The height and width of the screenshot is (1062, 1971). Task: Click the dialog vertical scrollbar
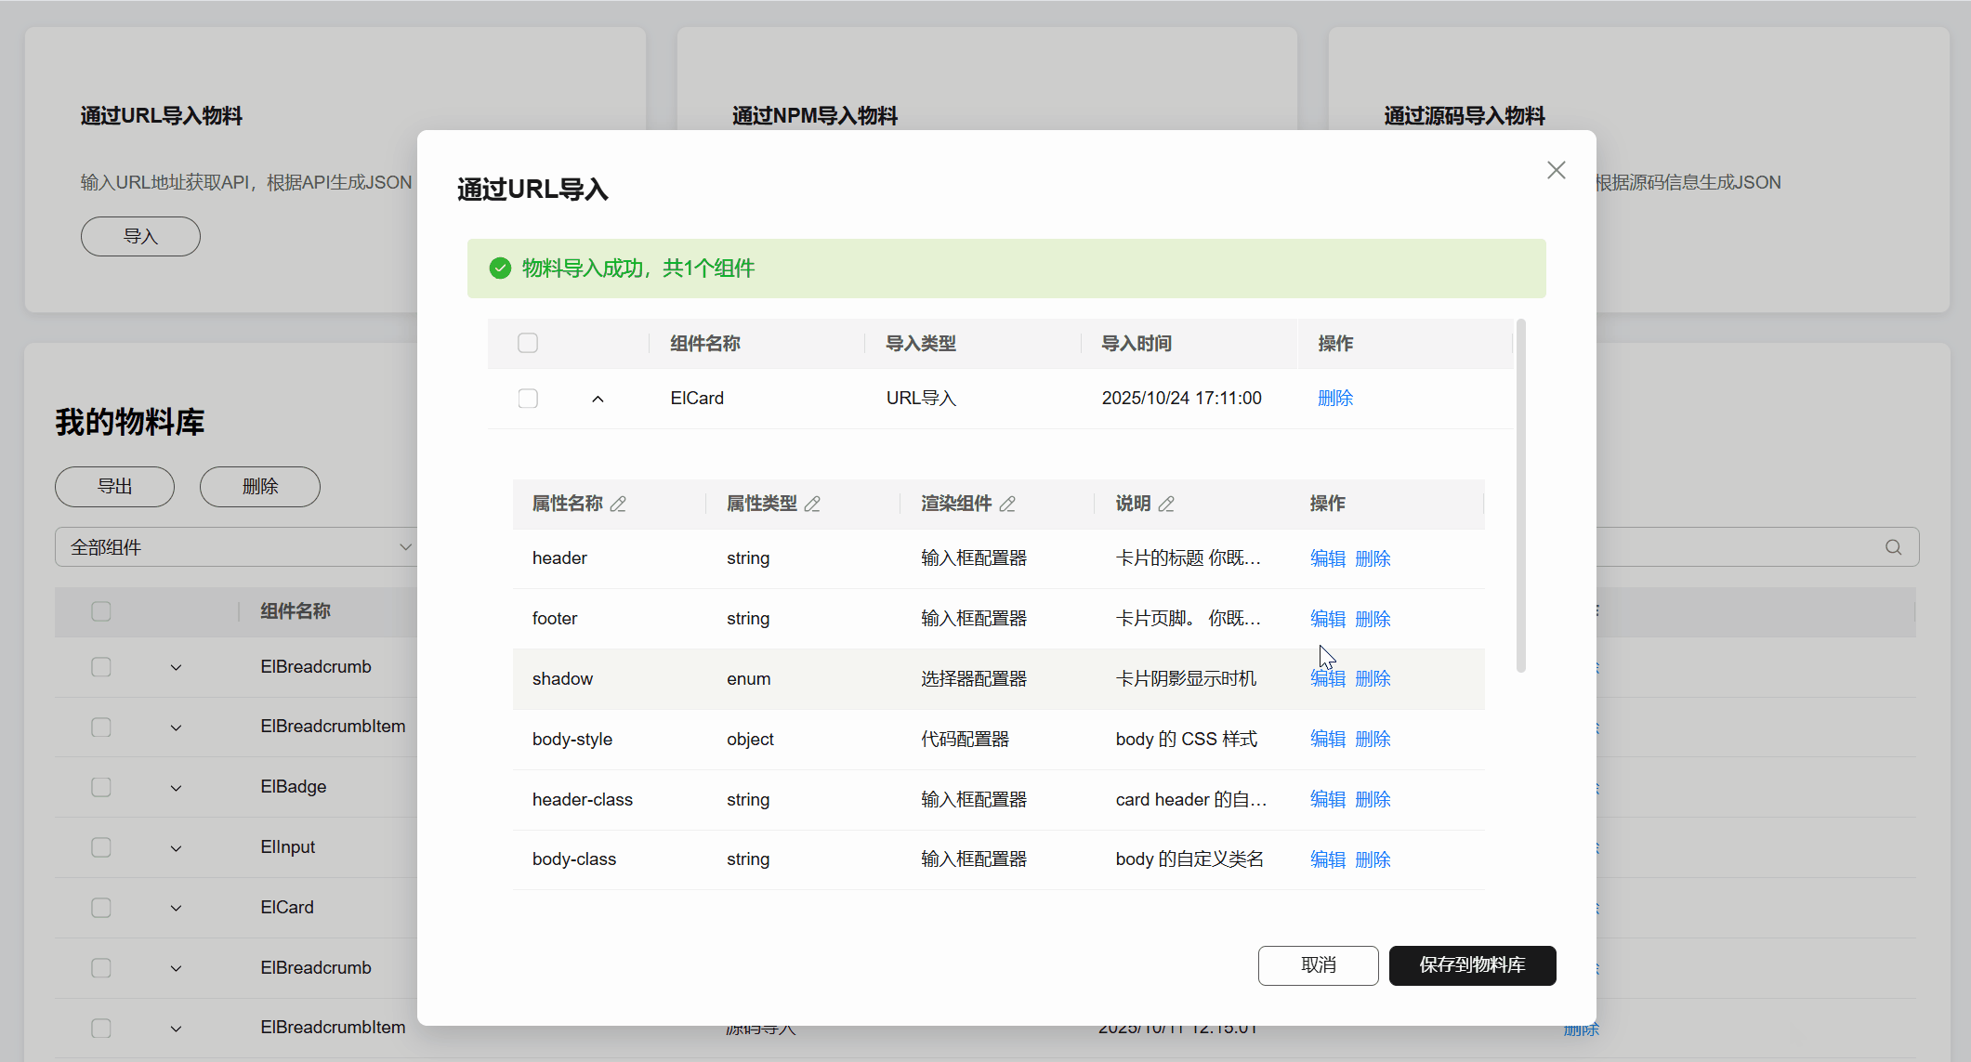[x=1520, y=495]
